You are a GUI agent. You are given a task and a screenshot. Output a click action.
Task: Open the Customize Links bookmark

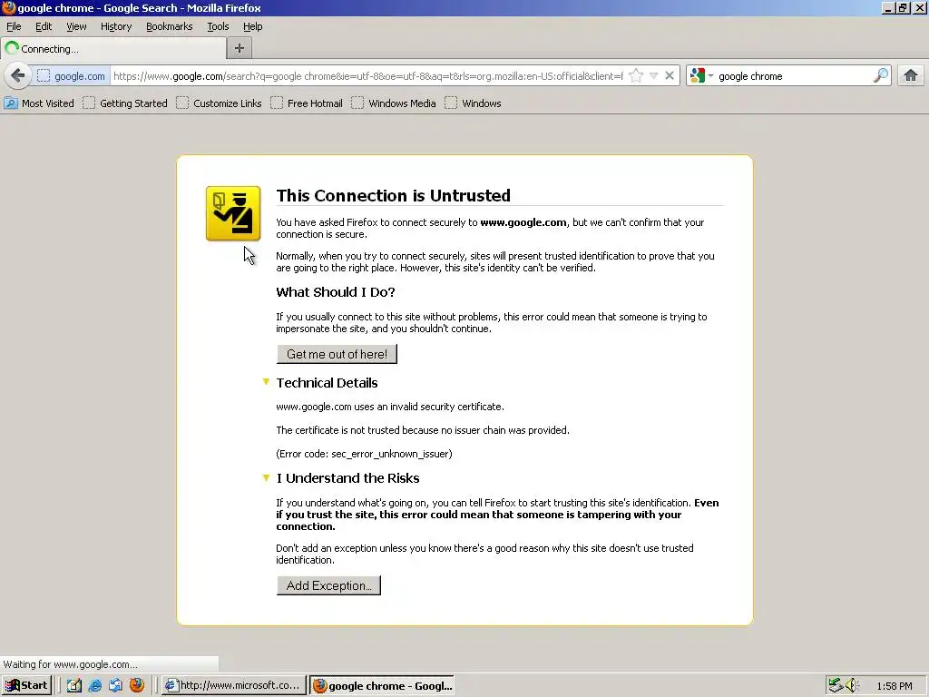(x=219, y=103)
